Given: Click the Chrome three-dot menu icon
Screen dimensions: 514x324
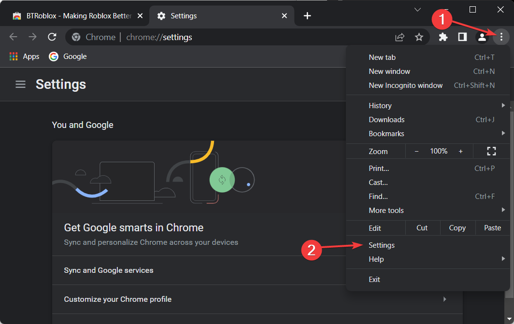Looking at the screenshot, I should (501, 37).
